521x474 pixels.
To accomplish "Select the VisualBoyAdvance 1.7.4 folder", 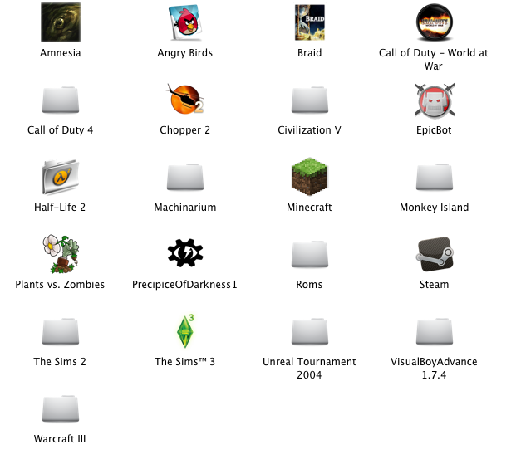I will 434,332.
